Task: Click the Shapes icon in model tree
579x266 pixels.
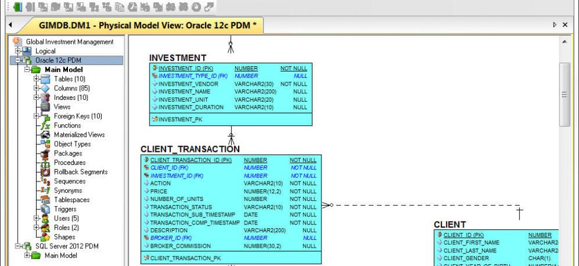Action: 45,237
